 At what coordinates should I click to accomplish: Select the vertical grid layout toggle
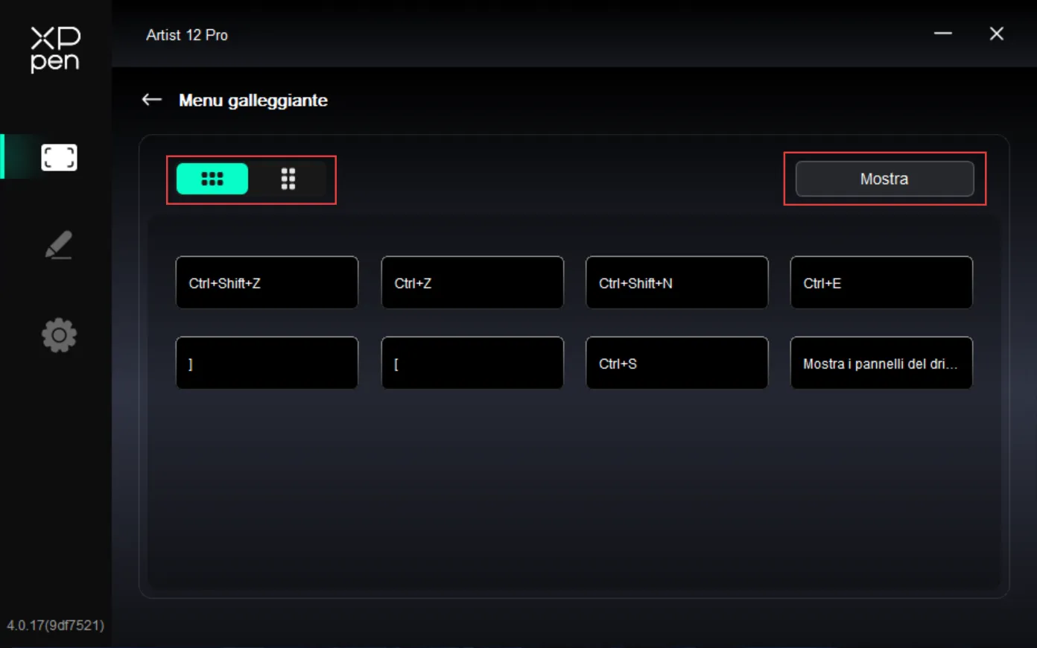point(288,179)
